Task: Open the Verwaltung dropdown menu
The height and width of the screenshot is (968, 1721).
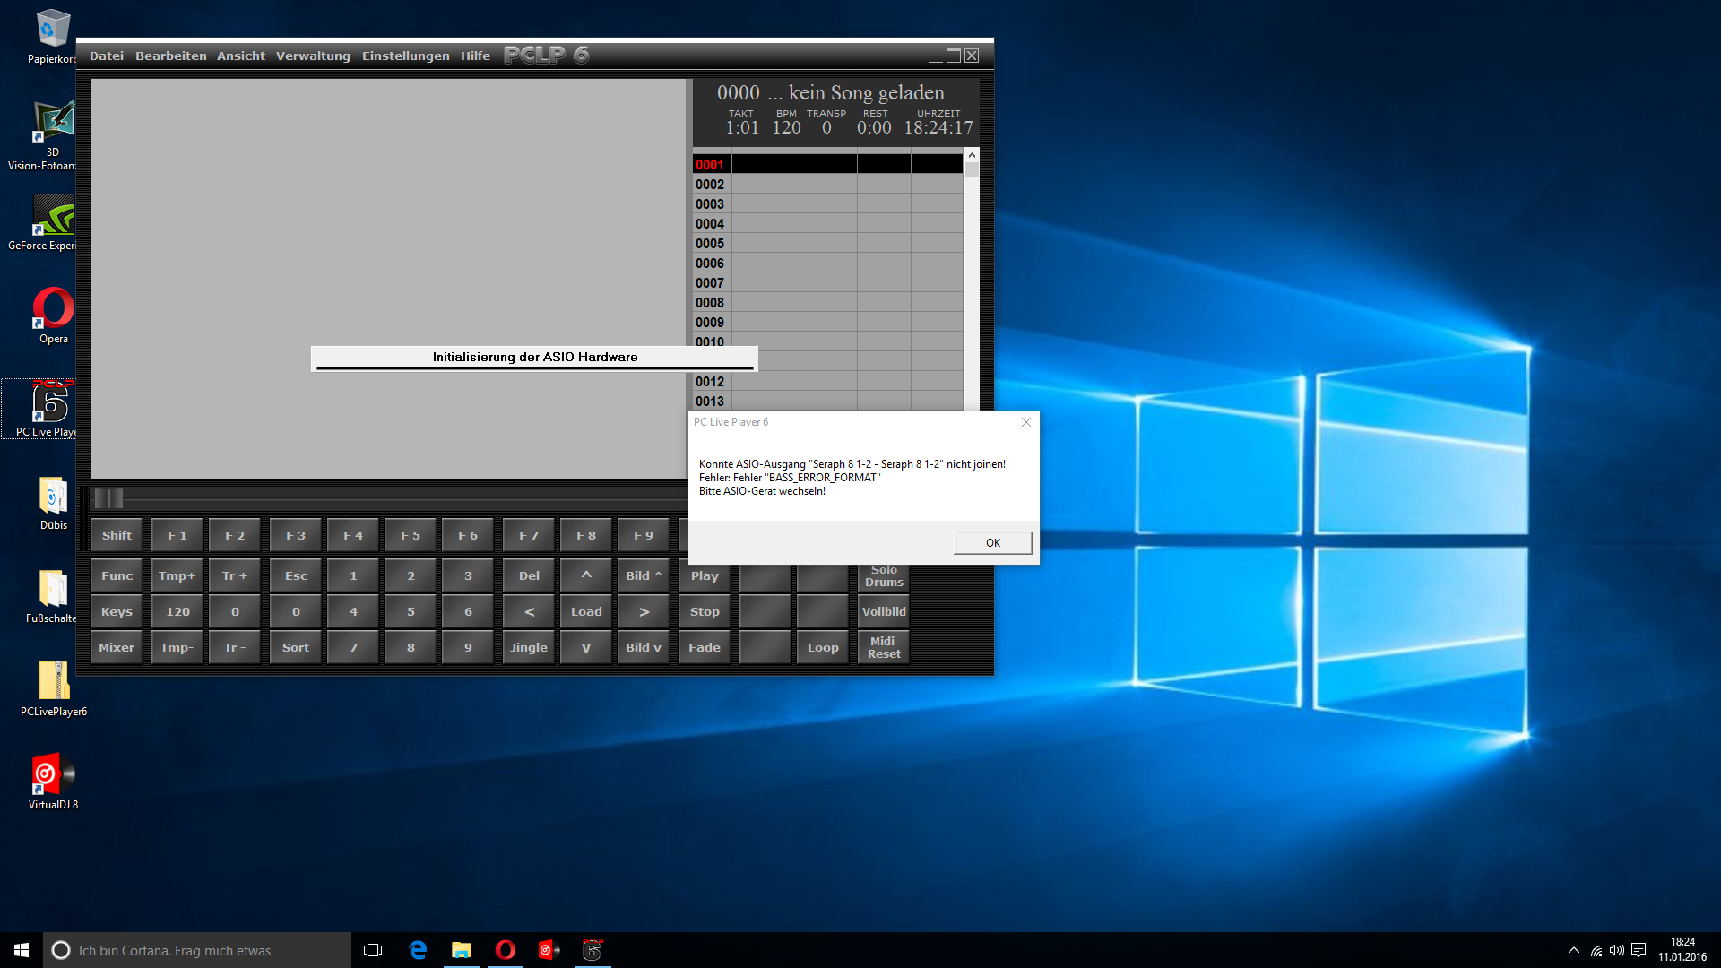Action: pyautogui.click(x=313, y=55)
